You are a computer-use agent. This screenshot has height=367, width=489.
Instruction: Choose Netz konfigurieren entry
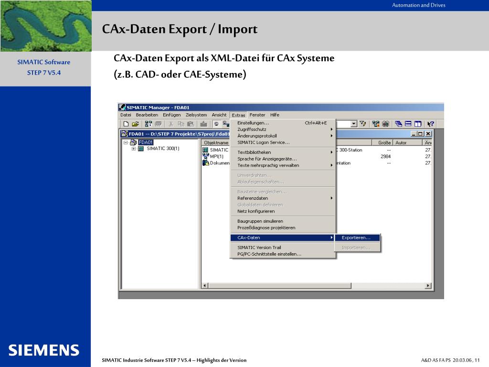click(x=283, y=211)
